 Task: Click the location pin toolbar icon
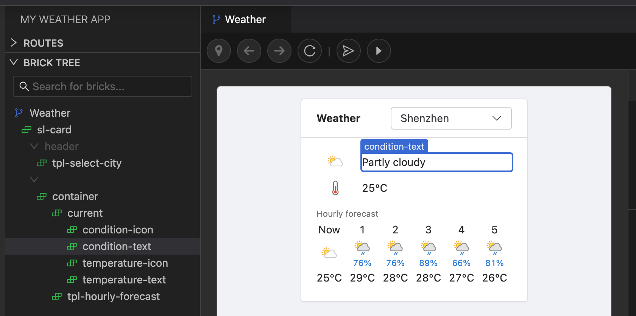pos(219,51)
